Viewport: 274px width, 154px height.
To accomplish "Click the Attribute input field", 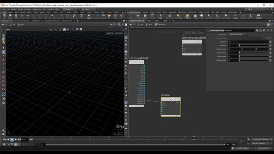I will point(248,42).
